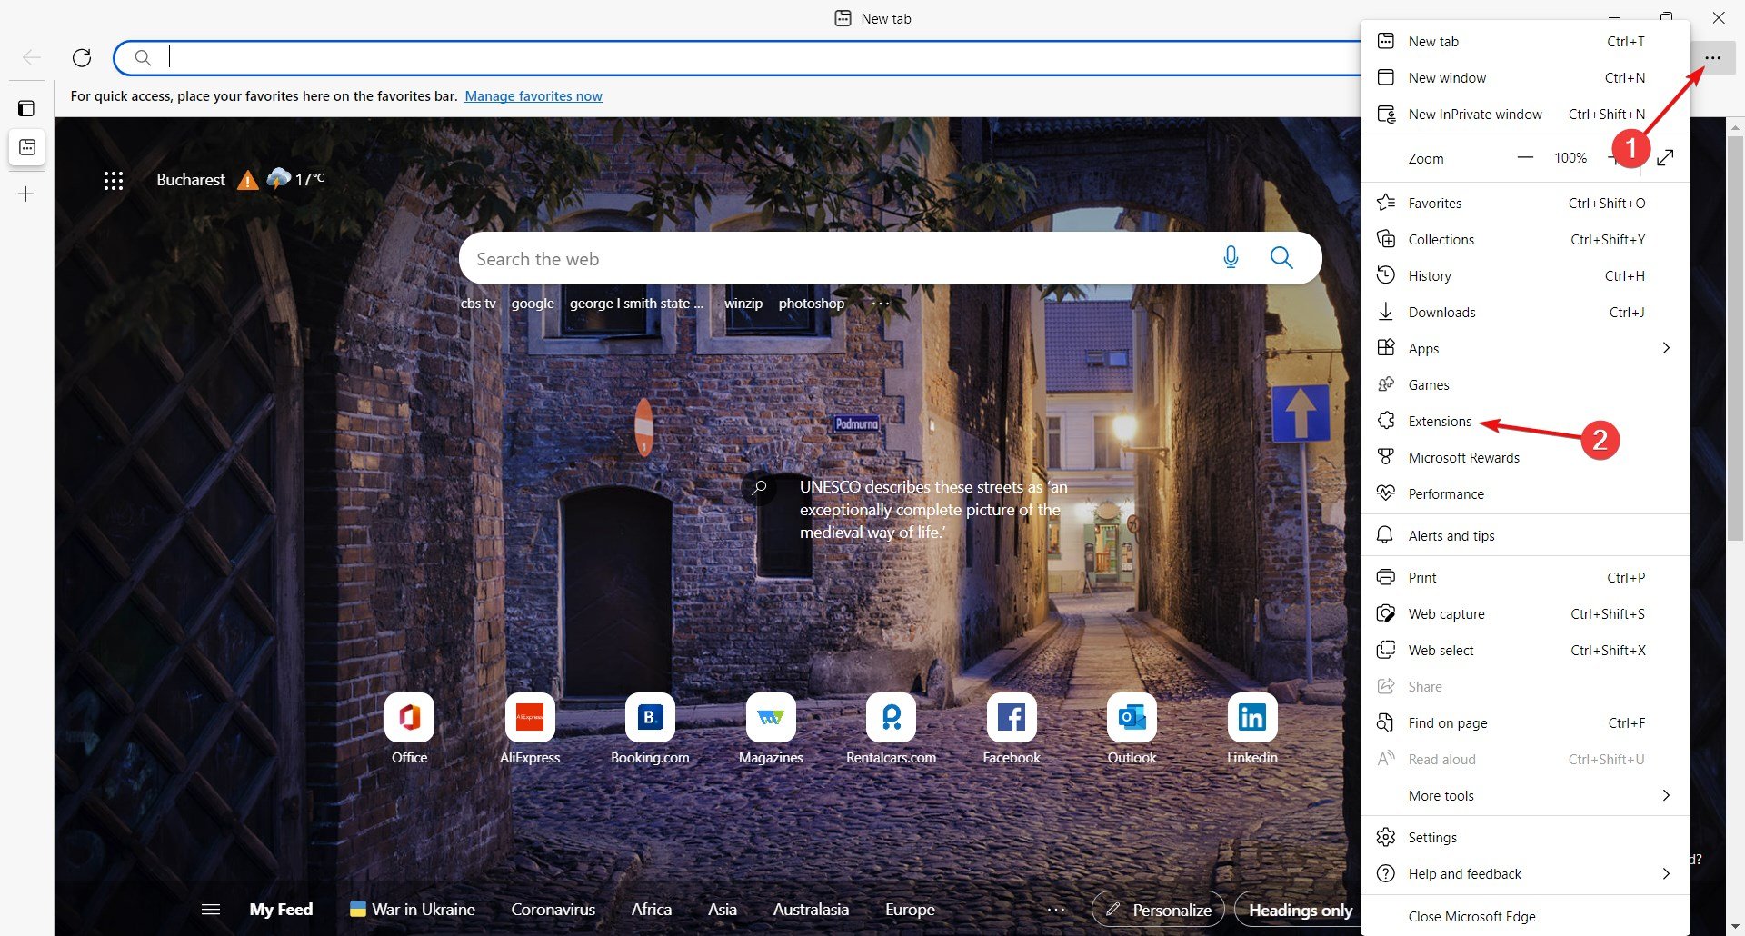Expand the Help and feedback submenu
Screen dimensions: 1745x936
(x=1525, y=873)
